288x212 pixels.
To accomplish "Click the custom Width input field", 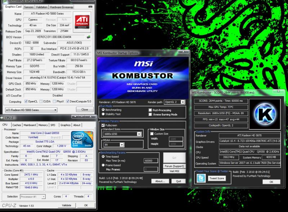I will click(x=176, y=139).
